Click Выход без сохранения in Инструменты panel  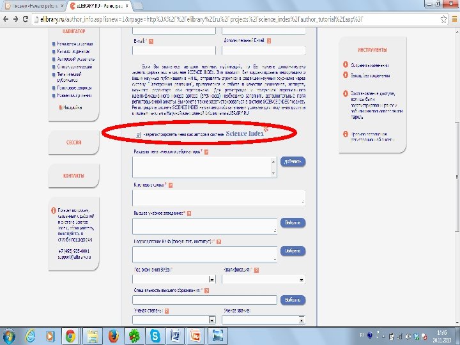pyautogui.click(x=370, y=75)
